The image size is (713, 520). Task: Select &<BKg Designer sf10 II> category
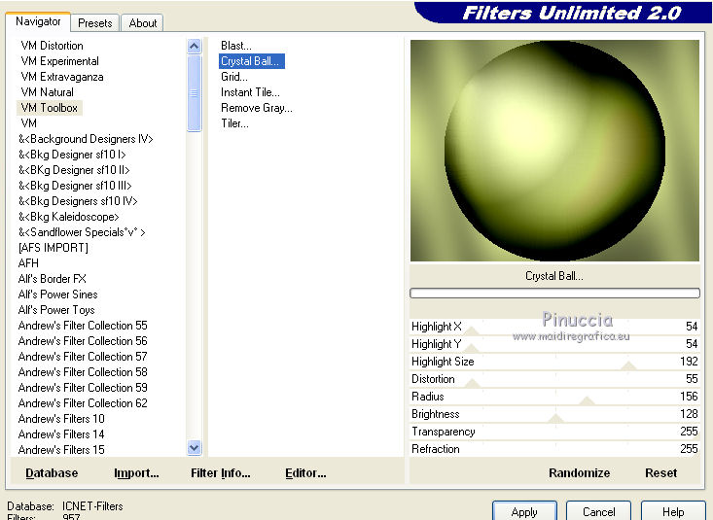(x=74, y=170)
